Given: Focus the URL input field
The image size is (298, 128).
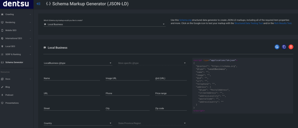Looking at the screenshot, I should click(x=72, y=93).
